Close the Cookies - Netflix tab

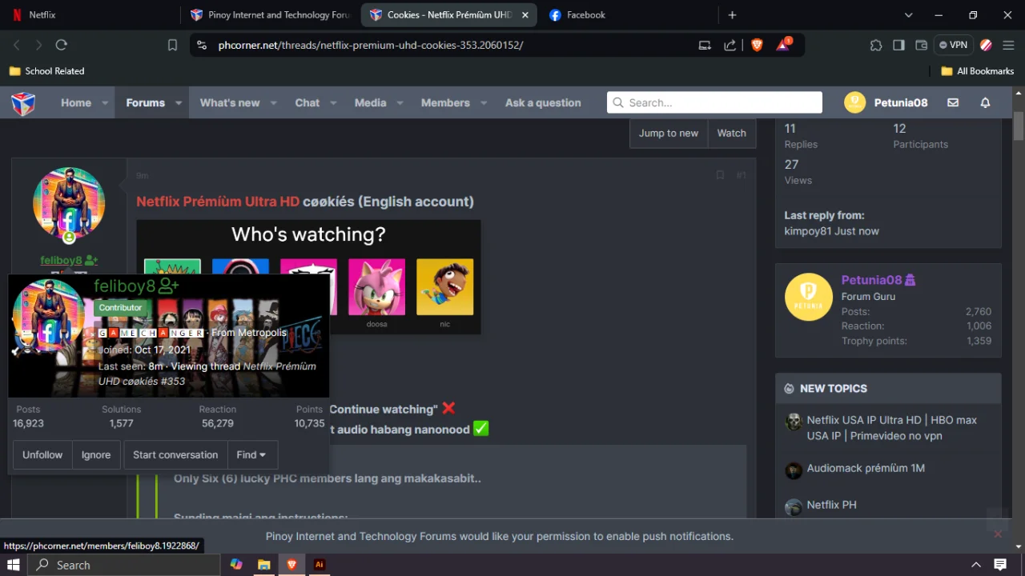[525, 14]
